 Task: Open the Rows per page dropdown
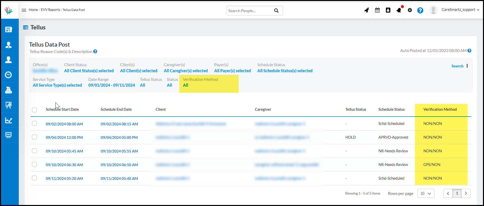coord(426,193)
